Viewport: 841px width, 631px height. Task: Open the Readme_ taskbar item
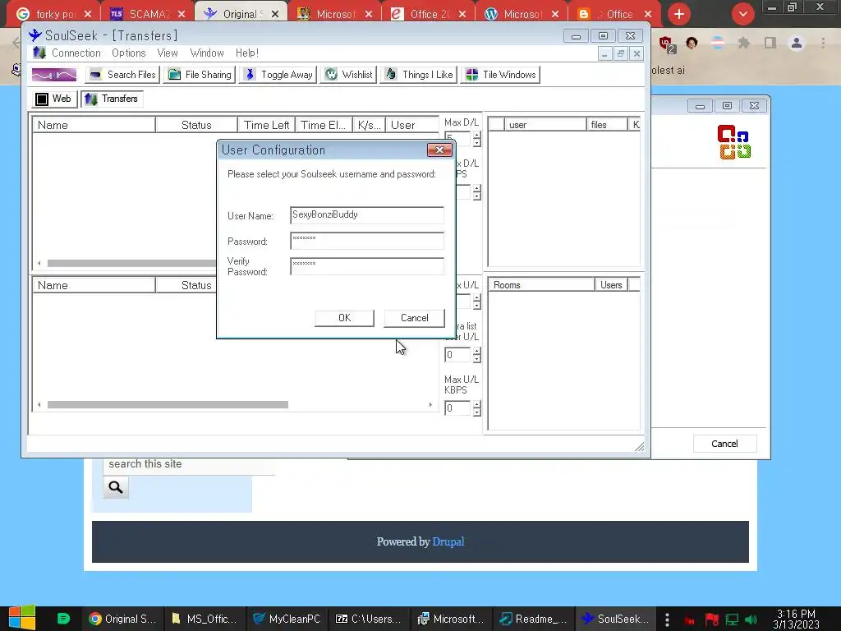pyautogui.click(x=533, y=619)
